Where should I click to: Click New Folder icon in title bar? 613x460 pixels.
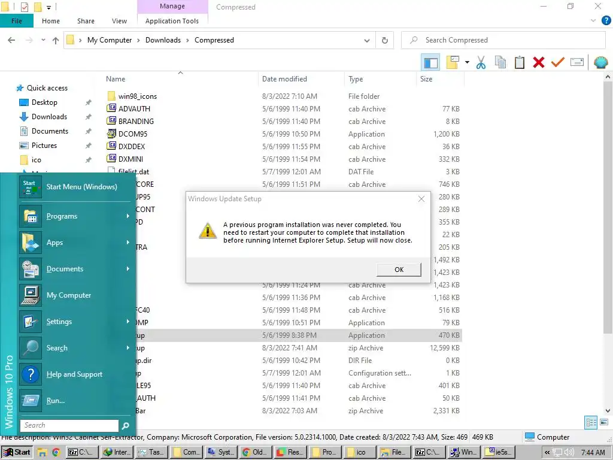(x=38, y=7)
